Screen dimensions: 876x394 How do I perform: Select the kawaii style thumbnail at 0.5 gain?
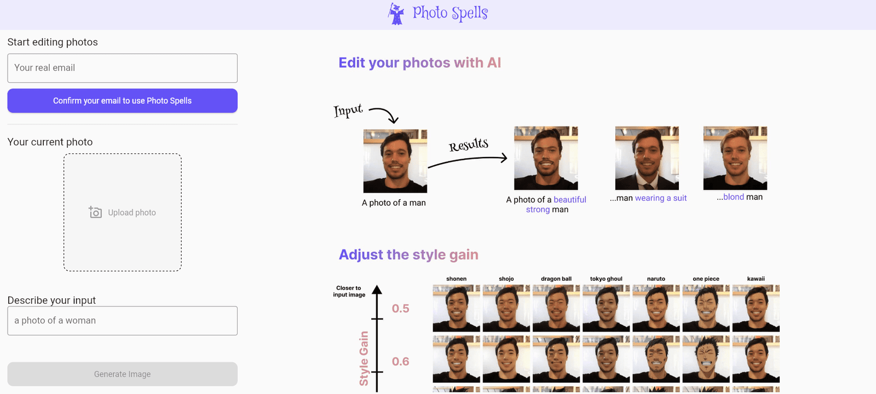point(756,308)
